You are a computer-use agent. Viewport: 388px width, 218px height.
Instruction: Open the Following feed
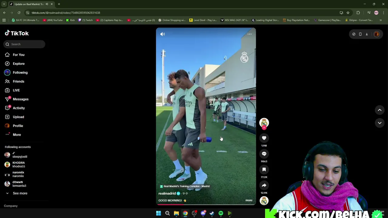click(x=20, y=73)
